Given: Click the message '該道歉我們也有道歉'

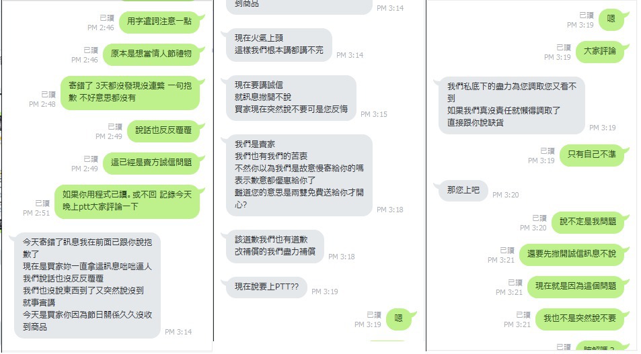Looking at the screenshot, I should tap(275, 247).
